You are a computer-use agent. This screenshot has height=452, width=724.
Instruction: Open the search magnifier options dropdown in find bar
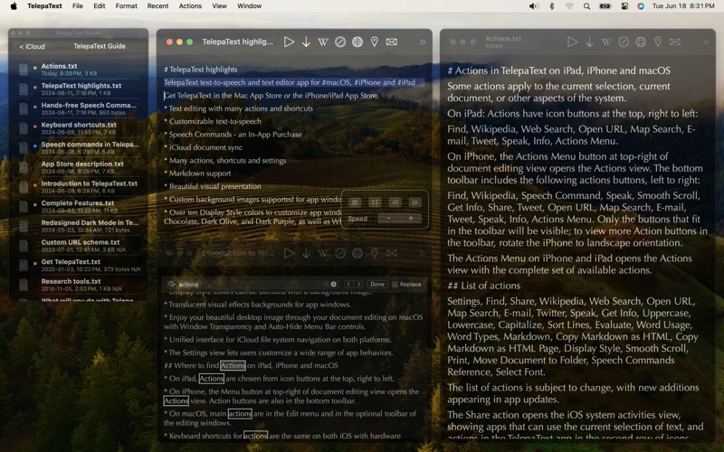(x=172, y=284)
